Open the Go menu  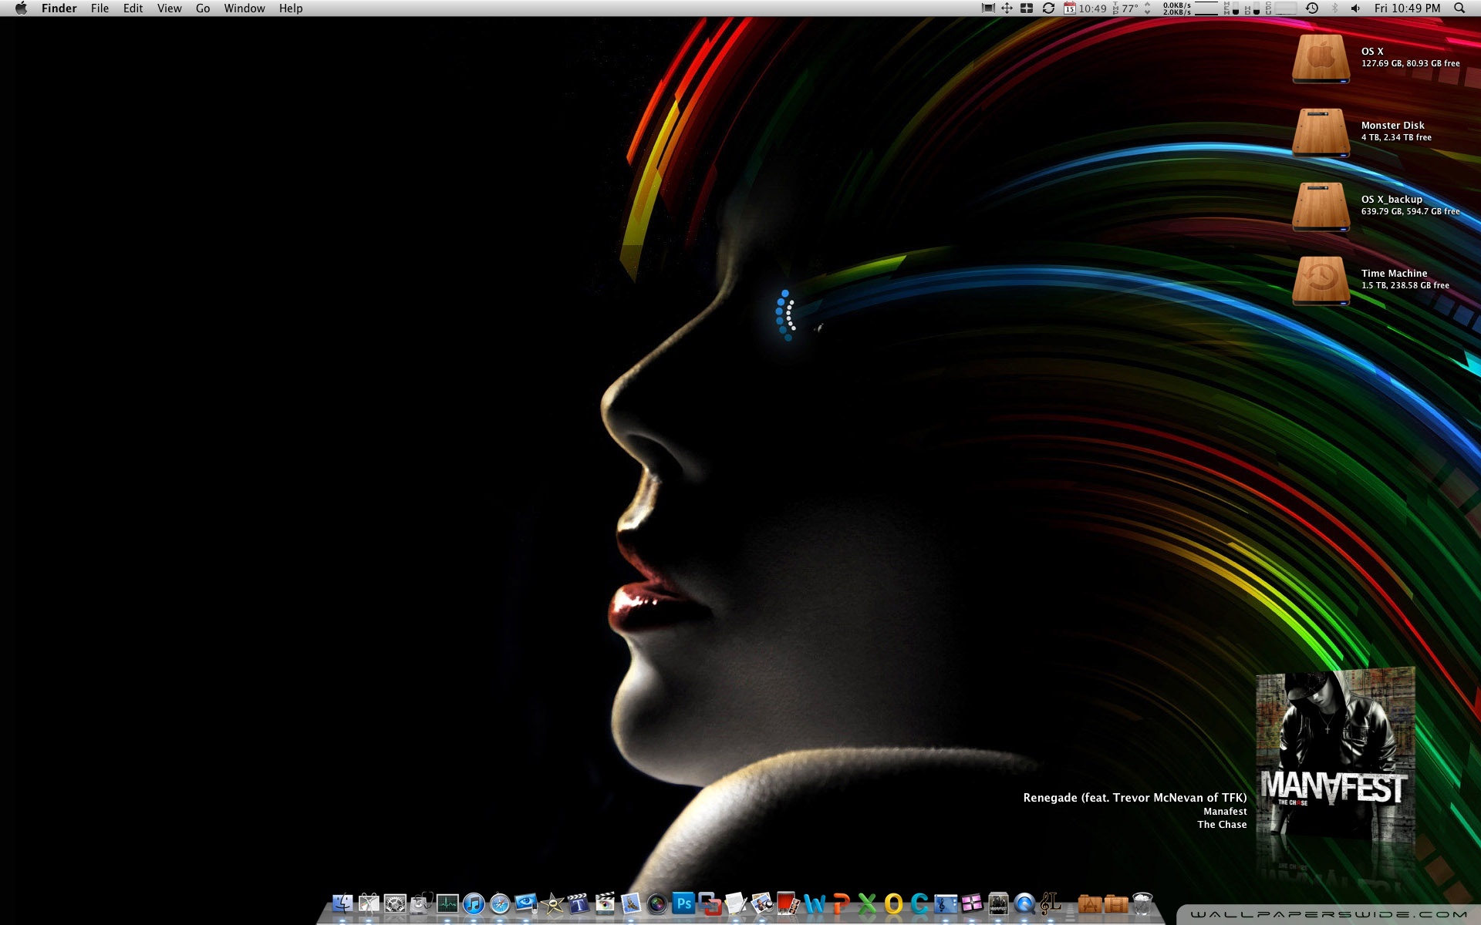[x=203, y=8]
